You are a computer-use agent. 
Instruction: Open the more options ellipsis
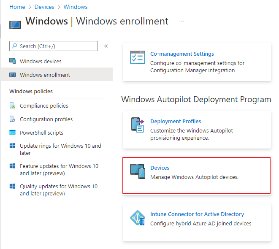click(x=182, y=21)
